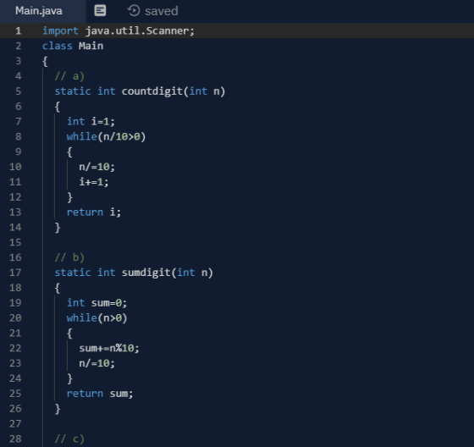Image resolution: width=474 pixels, height=447 pixels.
Task: Click the 'while(n/10>0)' line
Action: click(x=106, y=136)
